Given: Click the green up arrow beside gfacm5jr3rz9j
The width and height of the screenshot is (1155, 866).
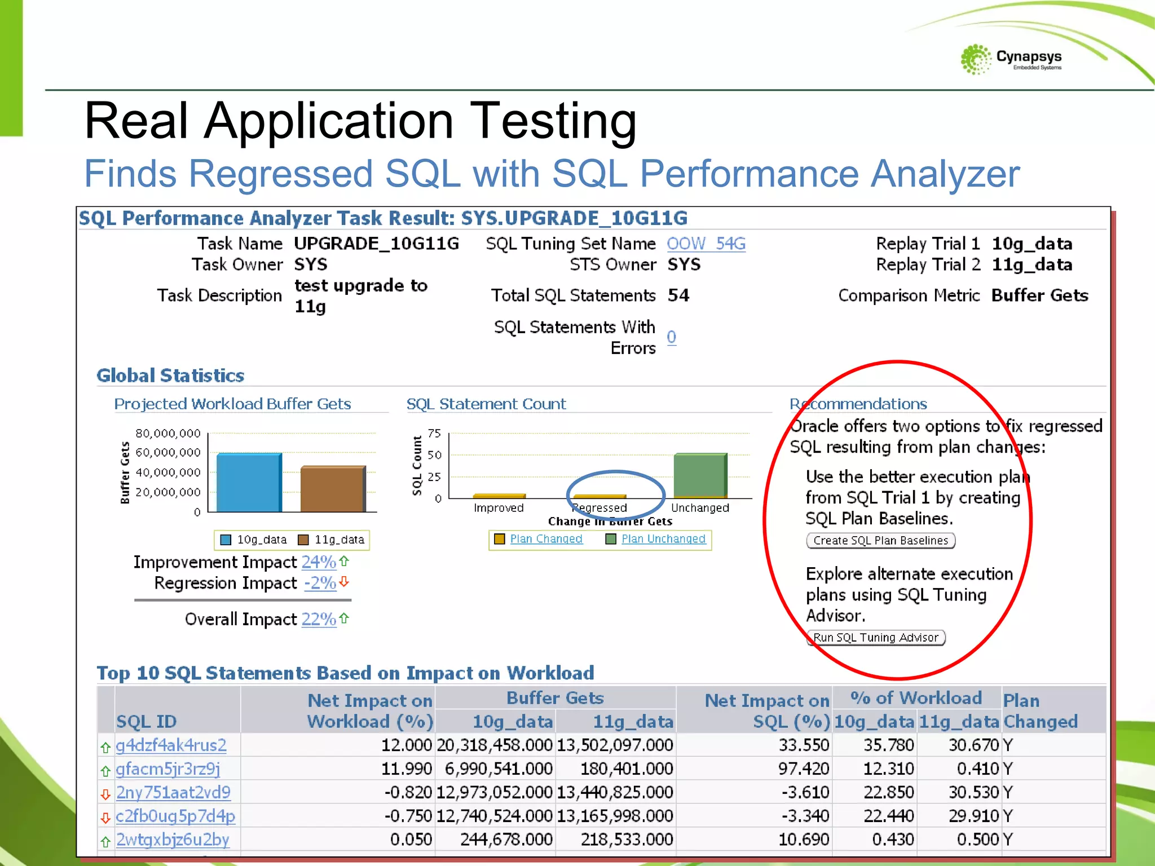Looking at the screenshot, I should click(105, 771).
